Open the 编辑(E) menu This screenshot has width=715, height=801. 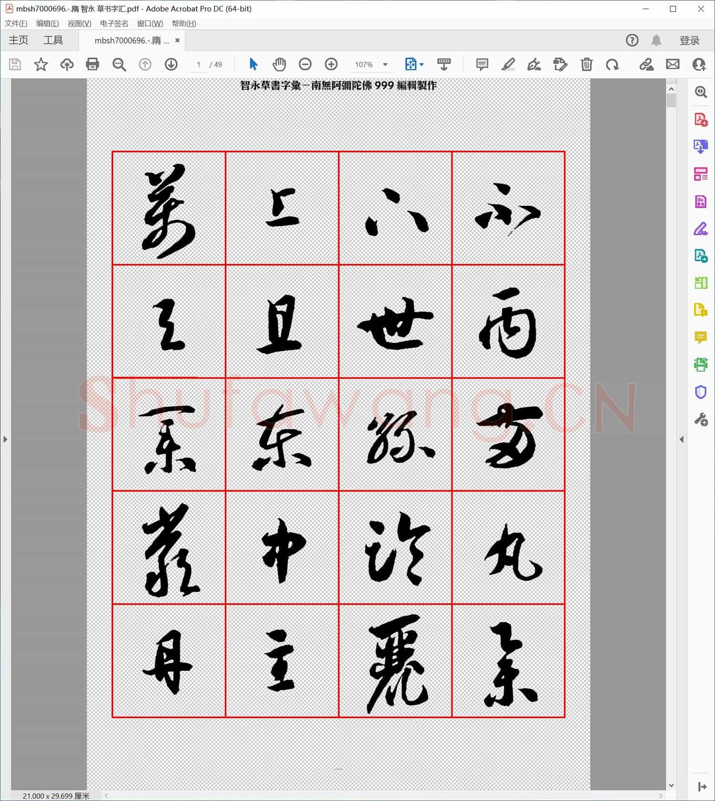coord(47,23)
